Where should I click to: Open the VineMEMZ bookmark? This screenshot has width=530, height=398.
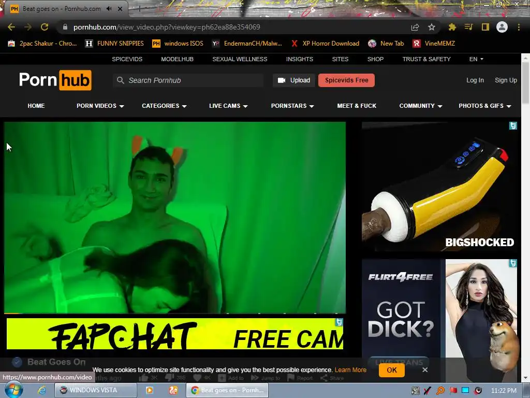click(434, 44)
